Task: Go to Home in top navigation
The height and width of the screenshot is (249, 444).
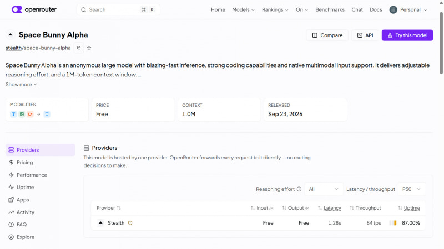Action: pos(218,9)
